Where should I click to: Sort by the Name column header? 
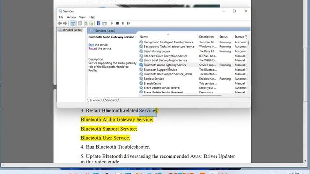point(144,37)
